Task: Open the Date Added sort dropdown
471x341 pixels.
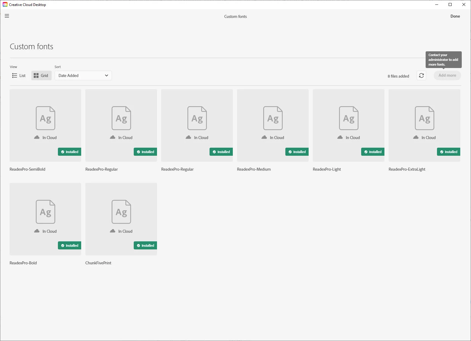Action: coord(83,75)
